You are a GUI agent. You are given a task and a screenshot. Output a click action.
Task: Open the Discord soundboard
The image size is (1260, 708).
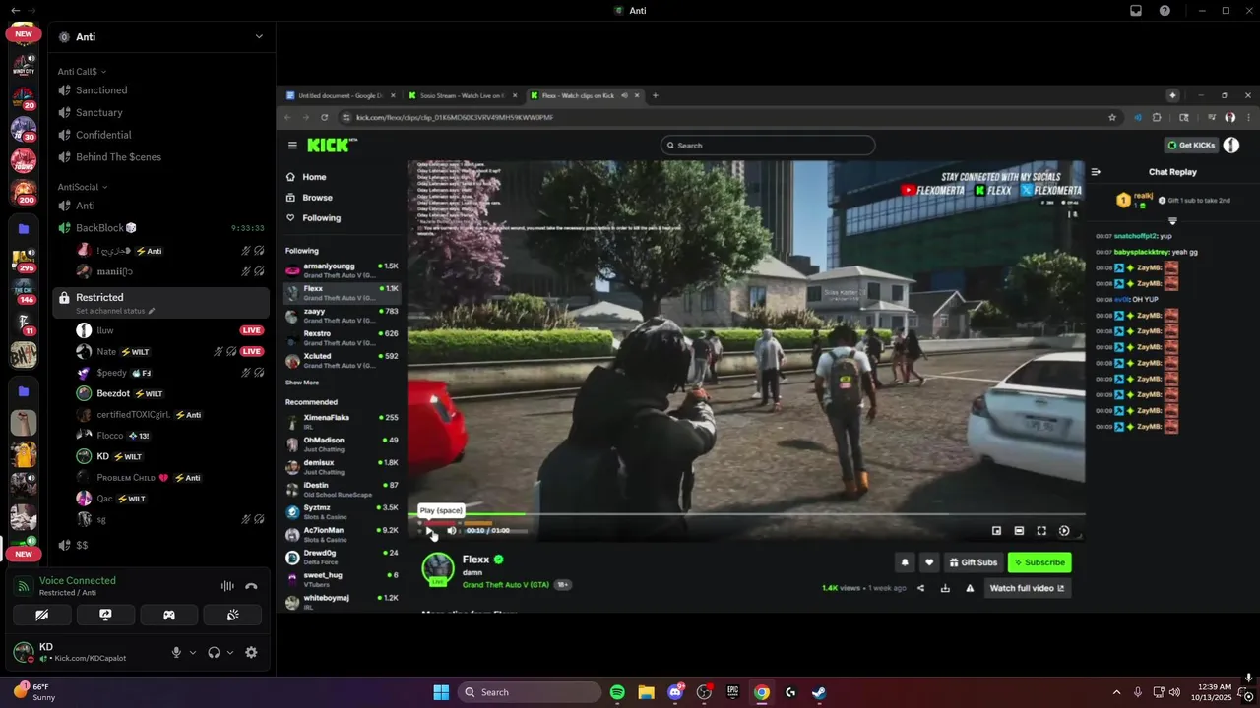[x=232, y=615]
